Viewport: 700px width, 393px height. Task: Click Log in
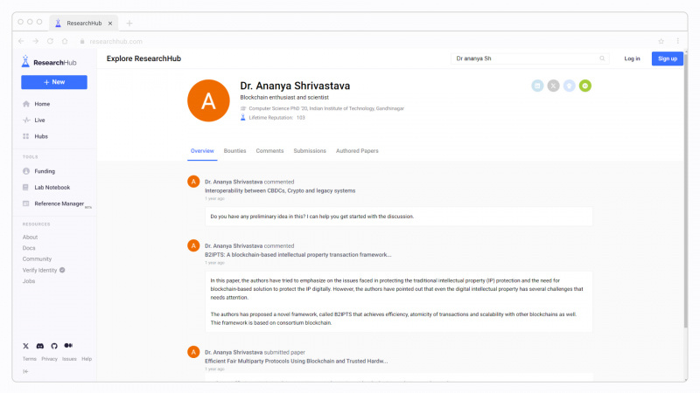[632, 59]
